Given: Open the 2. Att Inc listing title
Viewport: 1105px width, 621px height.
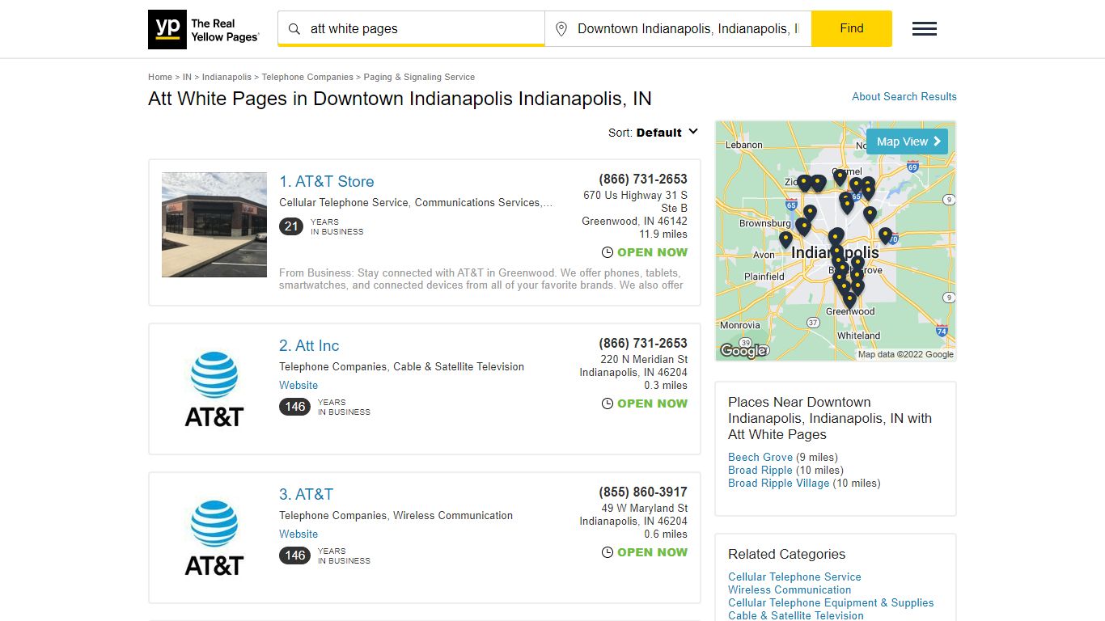Looking at the screenshot, I should click(309, 345).
